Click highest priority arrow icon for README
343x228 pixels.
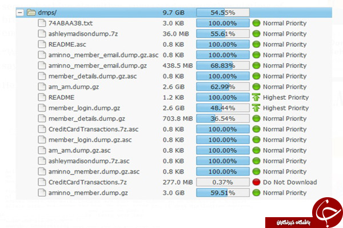256,97
